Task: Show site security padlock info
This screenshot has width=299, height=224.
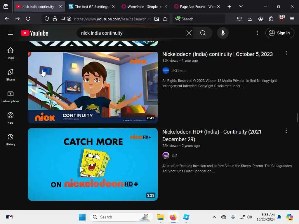Action: point(55,19)
